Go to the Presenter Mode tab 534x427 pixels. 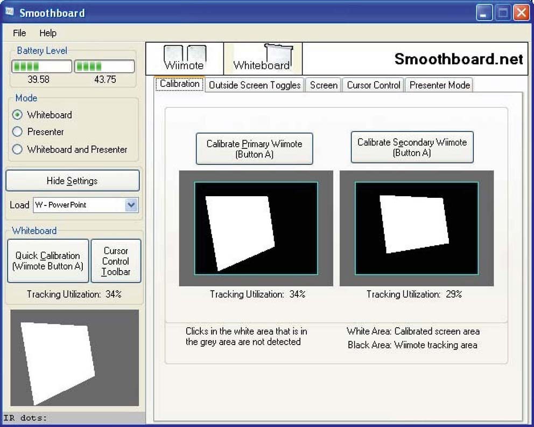pos(440,85)
